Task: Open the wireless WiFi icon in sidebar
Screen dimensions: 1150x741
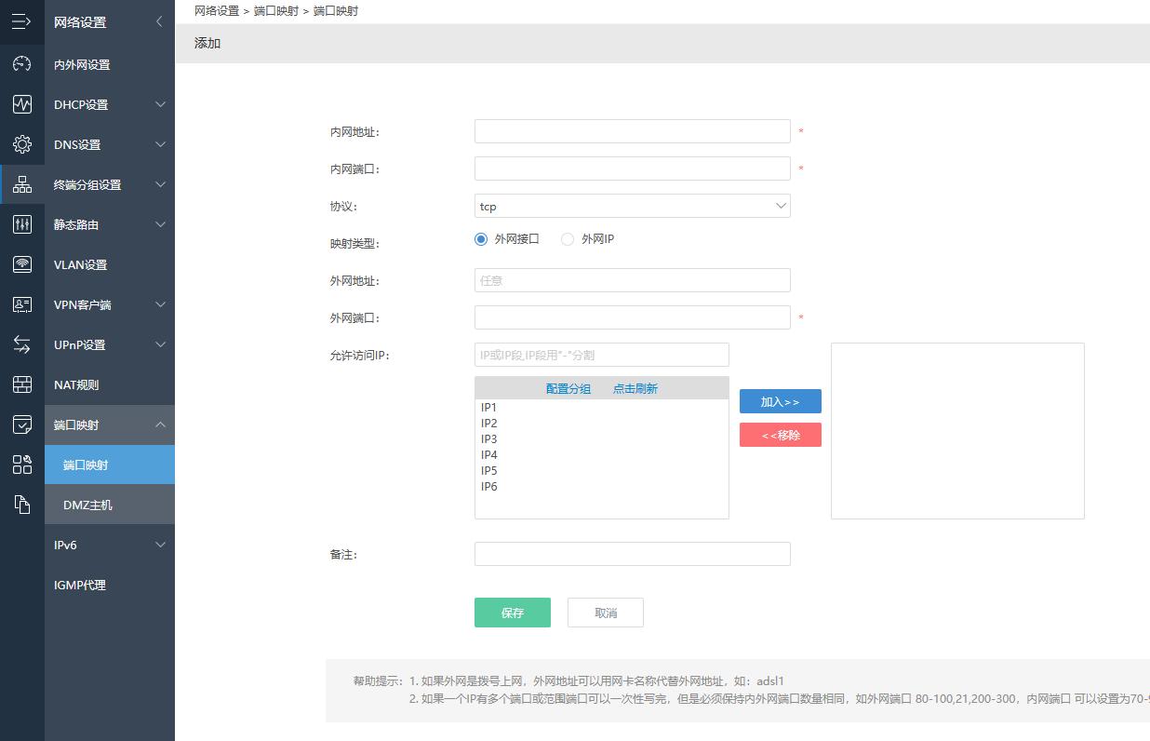Action: pyautogui.click(x=22, y=264)
